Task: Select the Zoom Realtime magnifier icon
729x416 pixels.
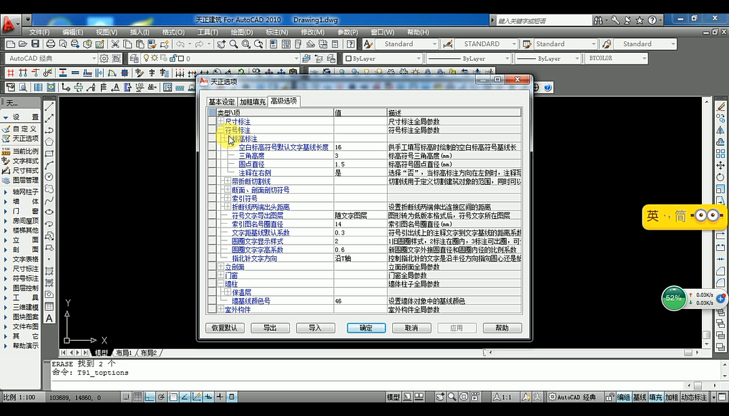Action: pos(234,44)
